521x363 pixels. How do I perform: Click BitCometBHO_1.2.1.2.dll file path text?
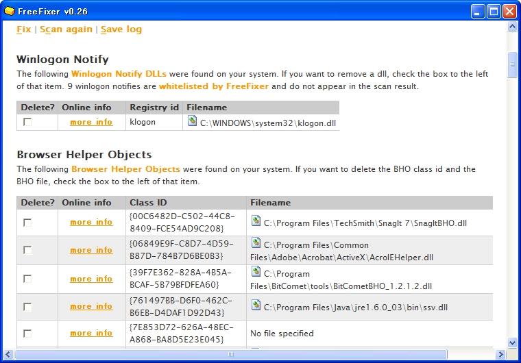point(341,280)
